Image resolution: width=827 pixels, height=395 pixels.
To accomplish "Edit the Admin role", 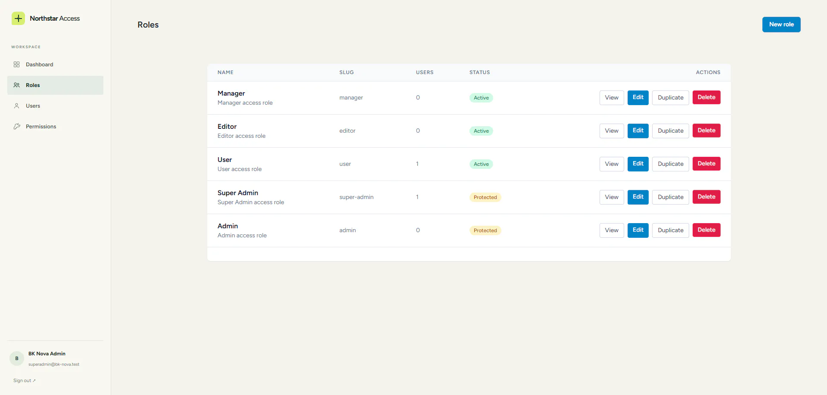I will coord(638,230).
